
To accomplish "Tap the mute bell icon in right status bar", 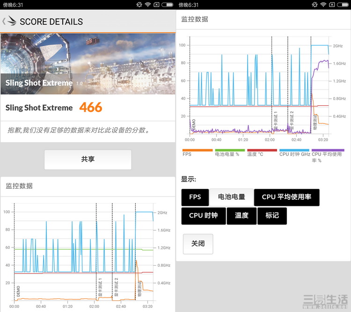I will pyautogui.click(x=315, y=5).
